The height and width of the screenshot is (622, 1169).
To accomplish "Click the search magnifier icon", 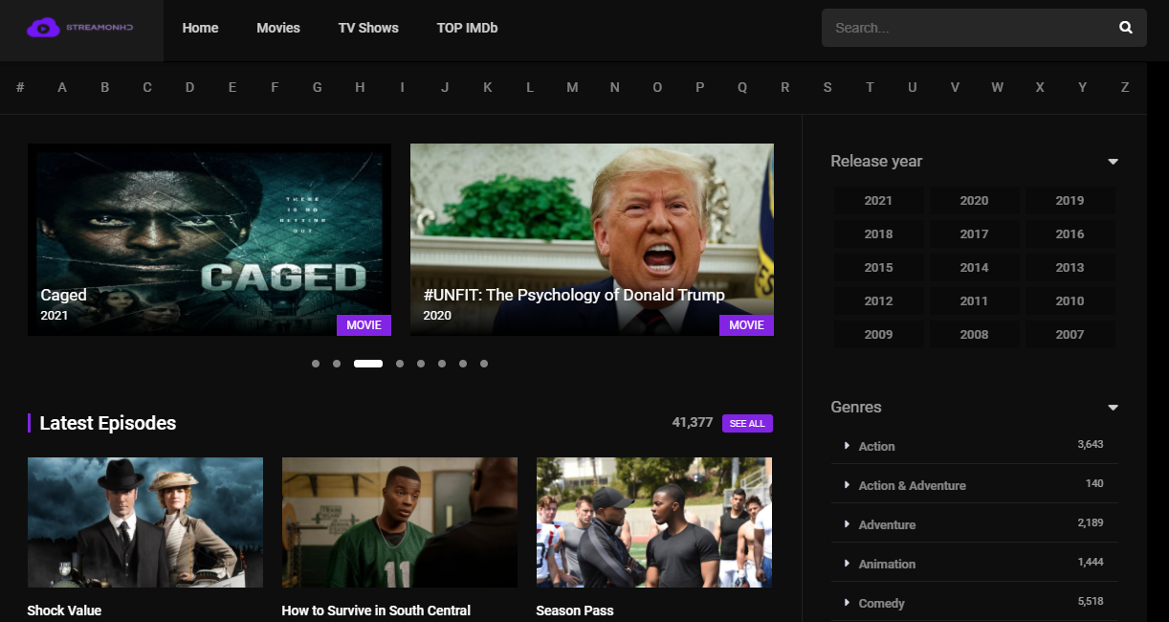I will point(1126,28).
